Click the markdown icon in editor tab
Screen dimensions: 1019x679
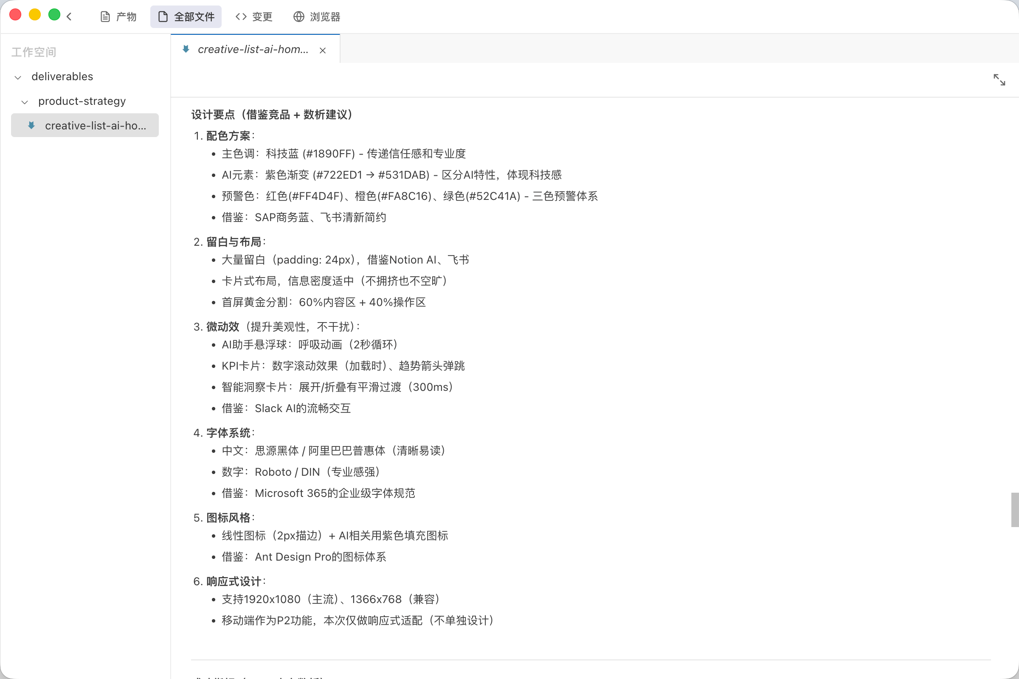coord(186,49)
